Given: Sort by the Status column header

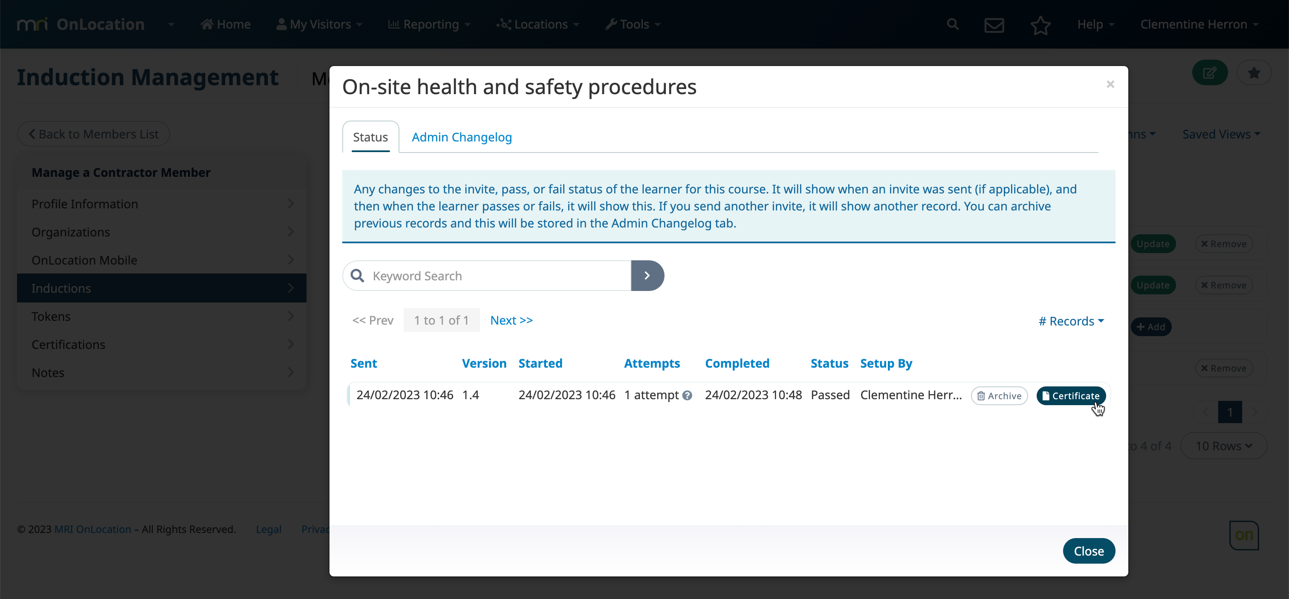Looking at the screenshot, I should tap(829, 363).
